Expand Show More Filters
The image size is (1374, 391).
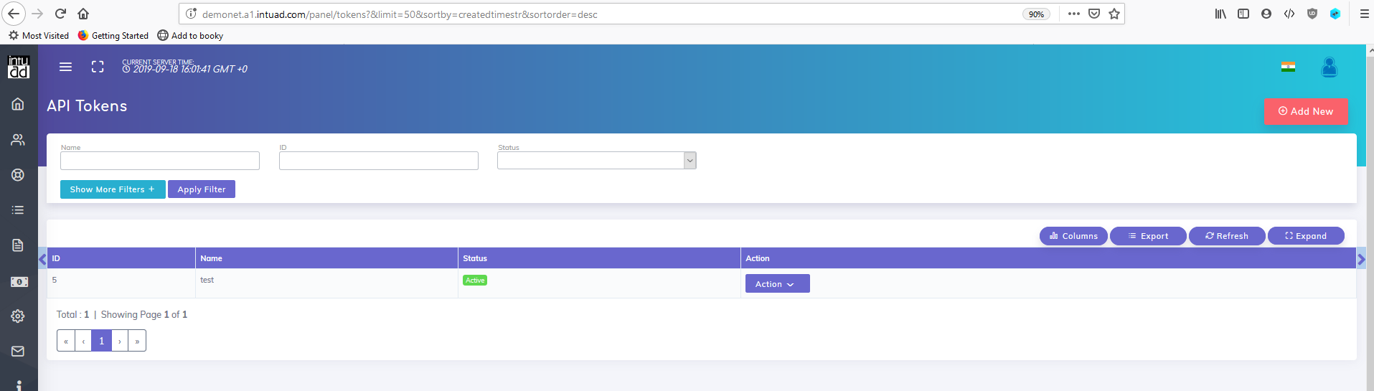tap(113, 189)
